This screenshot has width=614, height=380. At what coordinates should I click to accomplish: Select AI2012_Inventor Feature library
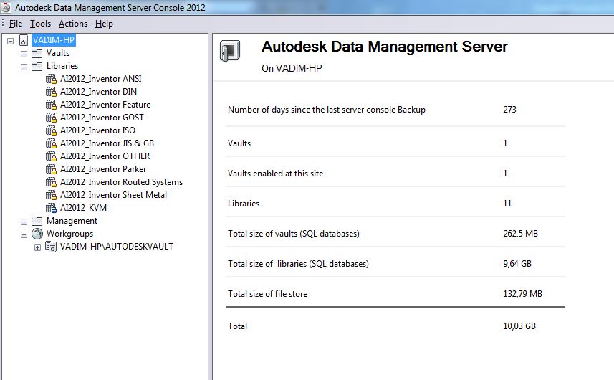click(x=105, y=105)
